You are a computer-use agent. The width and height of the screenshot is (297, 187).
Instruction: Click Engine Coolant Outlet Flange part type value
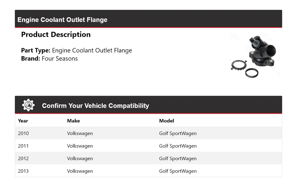(92, 50)
